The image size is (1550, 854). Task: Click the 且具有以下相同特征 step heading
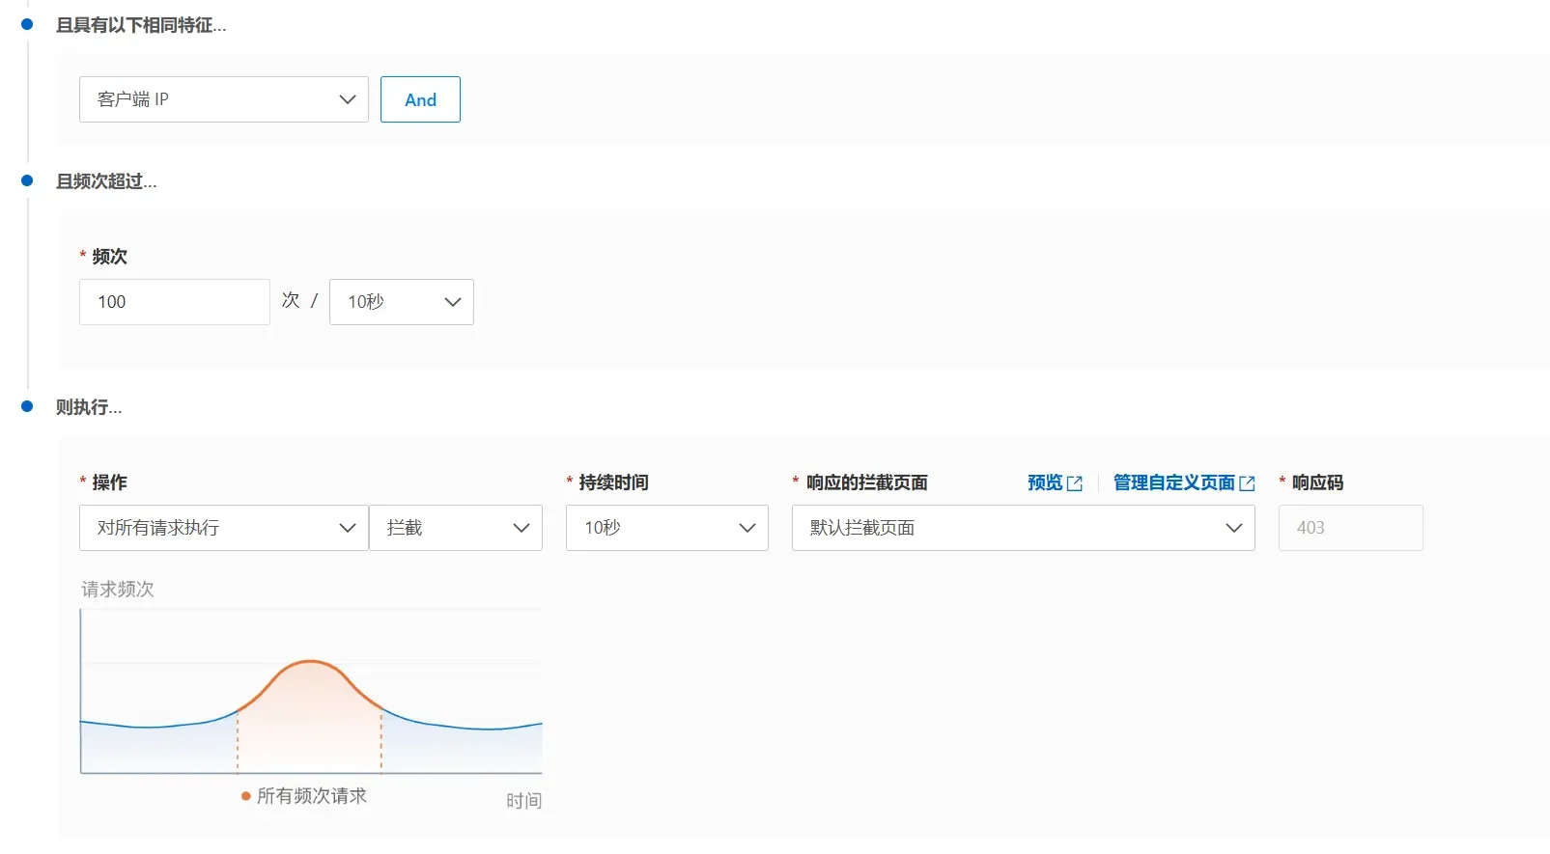[141, 25]
